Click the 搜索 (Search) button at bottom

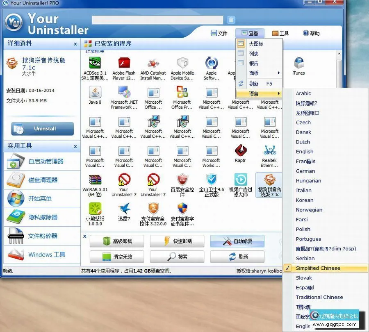(178, 257)
